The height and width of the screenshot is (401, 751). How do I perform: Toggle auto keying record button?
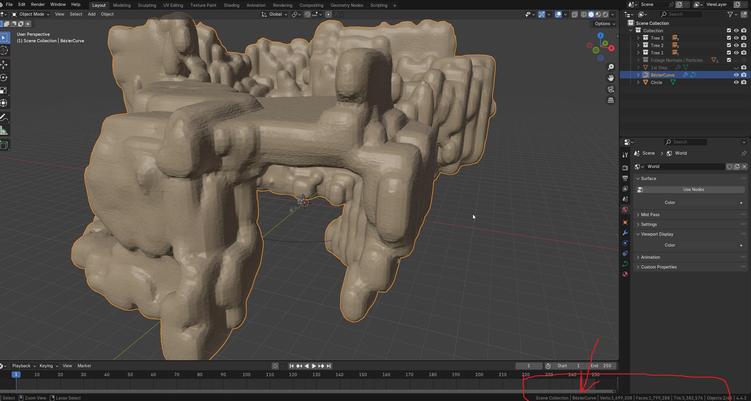(275, 366)
